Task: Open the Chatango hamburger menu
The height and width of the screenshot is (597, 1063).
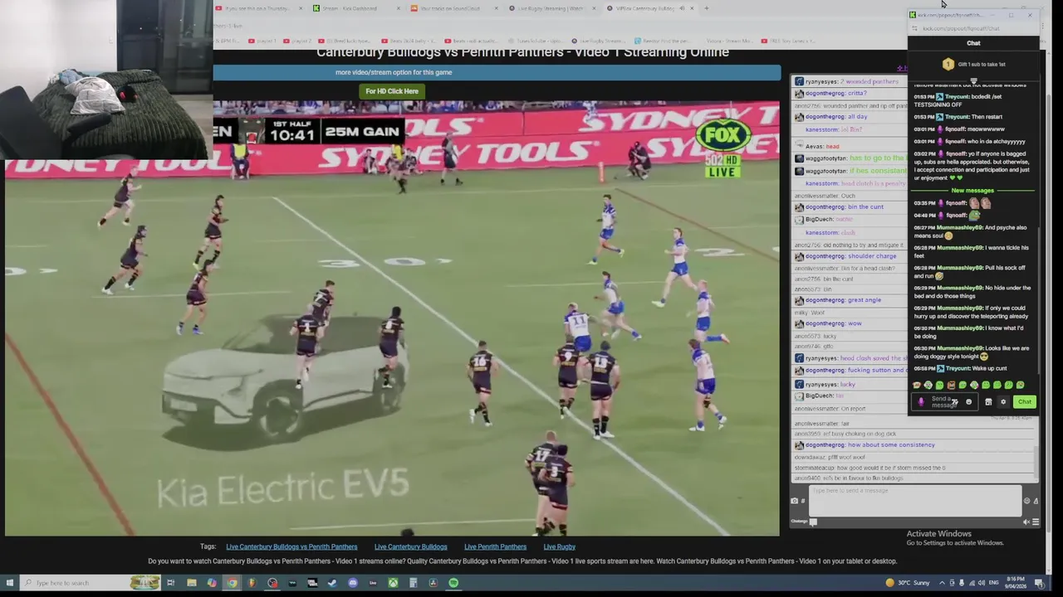Action: [x=1036, y=522]
